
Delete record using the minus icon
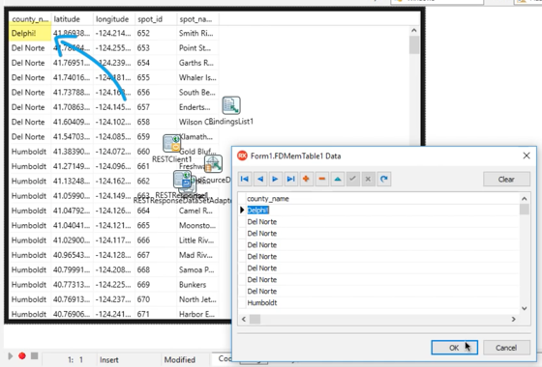point(321,179)
